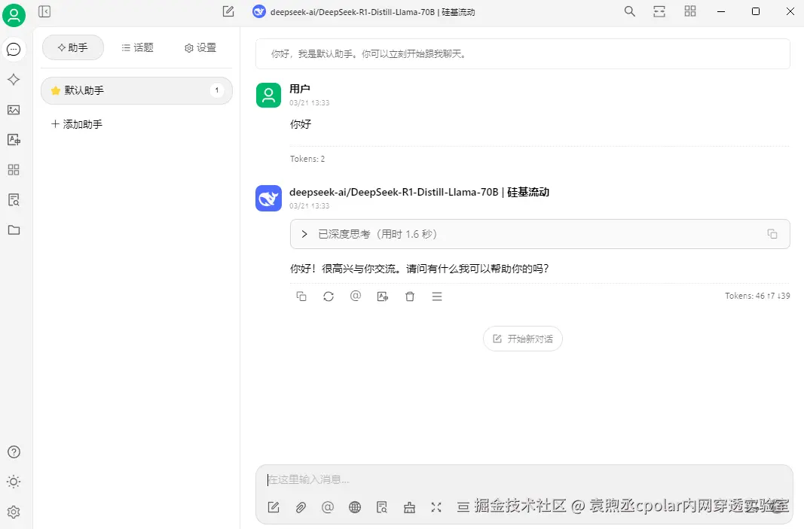Switch to the 设置 tab
The image size is (804, 529).
pos(200,47)
